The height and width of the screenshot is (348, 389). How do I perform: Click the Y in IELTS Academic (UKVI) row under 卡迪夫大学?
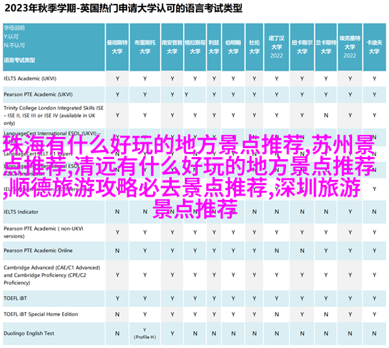point(374,79)
